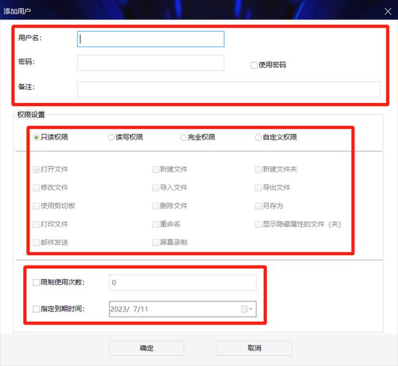Select the 只读权限 radio button
398x366 pixels.
coord(36,137)
